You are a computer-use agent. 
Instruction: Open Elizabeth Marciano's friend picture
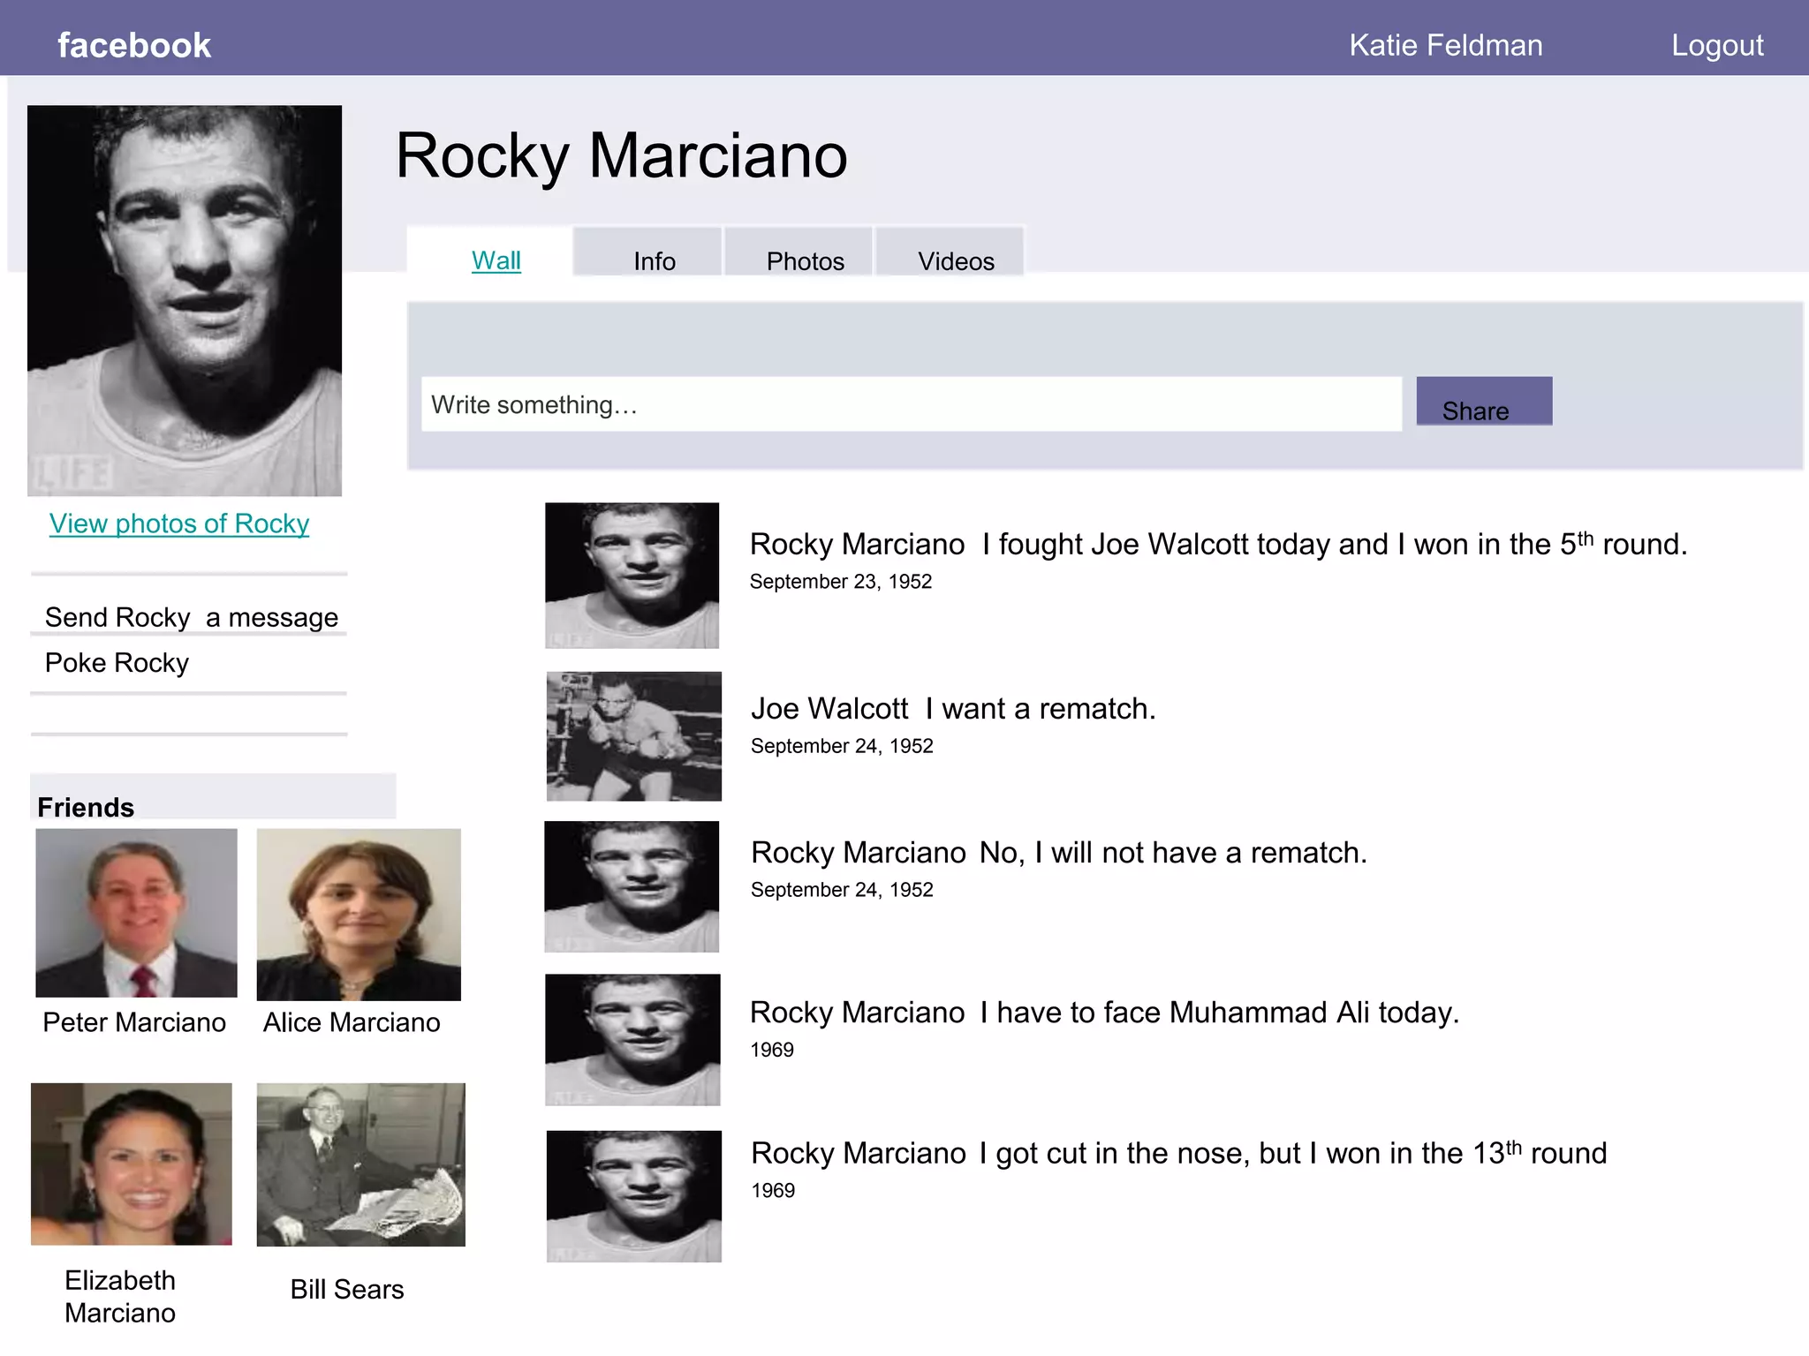click(132, 1164)
